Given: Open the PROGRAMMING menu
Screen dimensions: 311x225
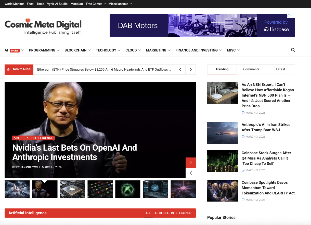Looking at the screenshot, I should point(44,50).
